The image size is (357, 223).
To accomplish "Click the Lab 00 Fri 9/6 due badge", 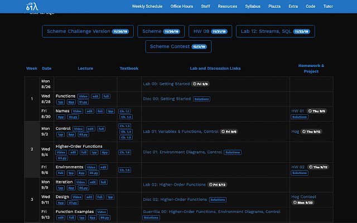I will (x=200, y=84).
